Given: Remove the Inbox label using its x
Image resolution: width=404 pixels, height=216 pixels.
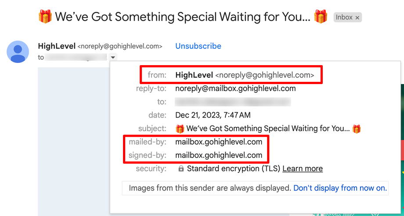Looking at the screenshot, I should [357, 18].
